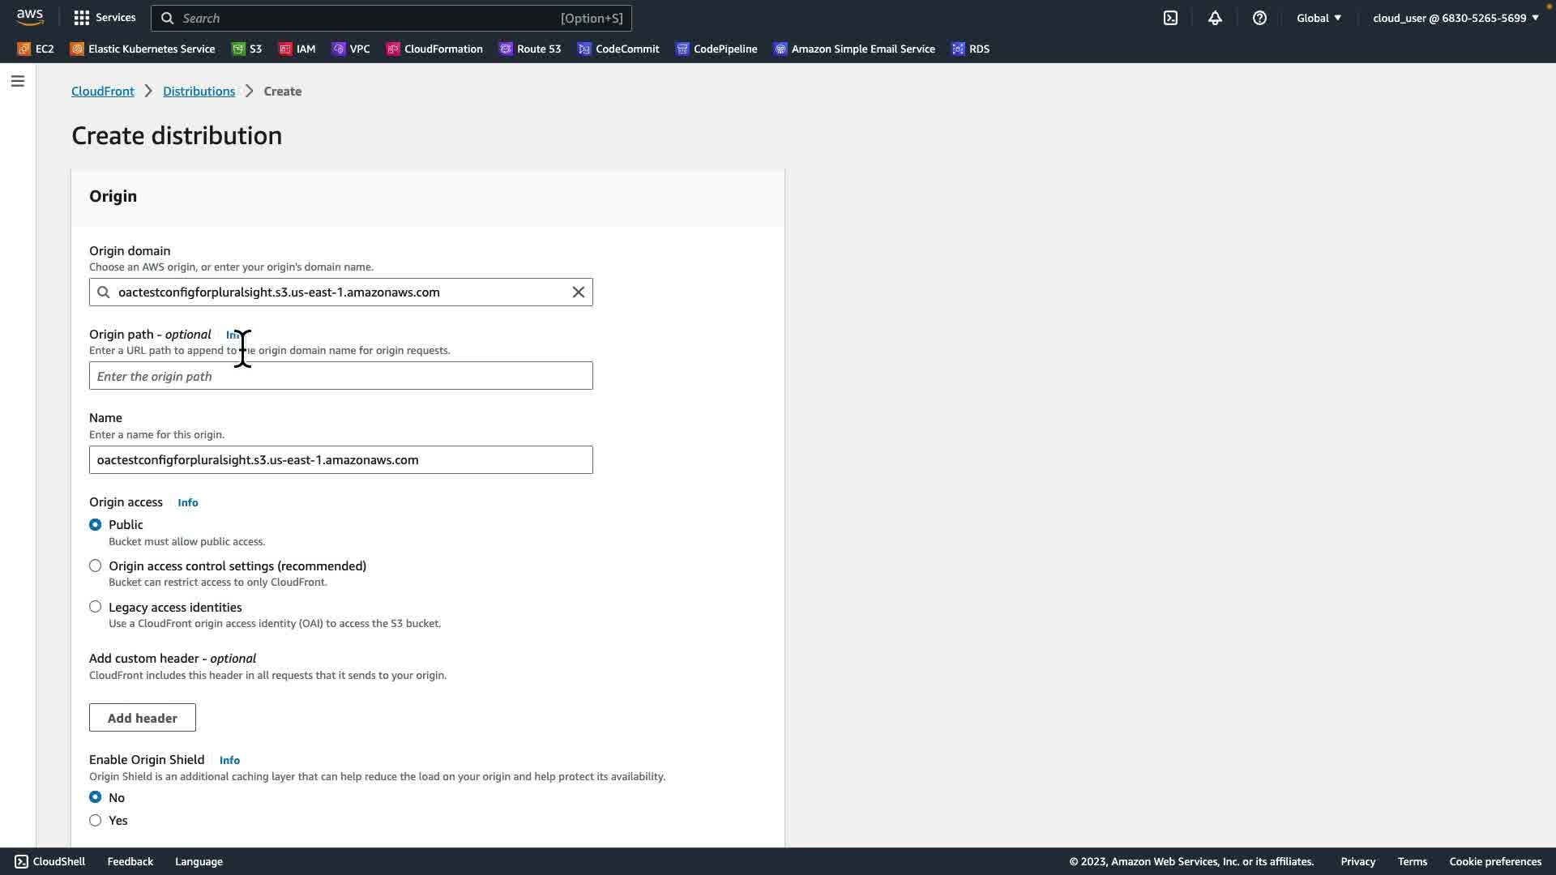
Task: Open Info link beside Origin access
Action: 188,502
